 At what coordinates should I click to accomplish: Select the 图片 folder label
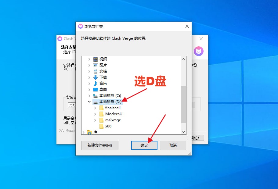tap(103, 65)
